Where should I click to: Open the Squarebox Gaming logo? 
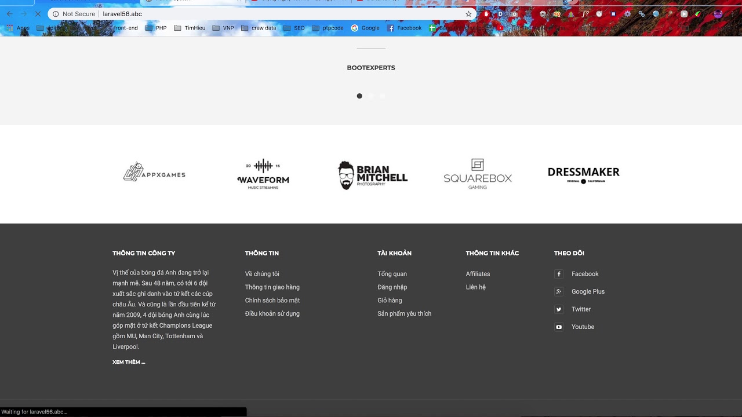coord(478,174)
